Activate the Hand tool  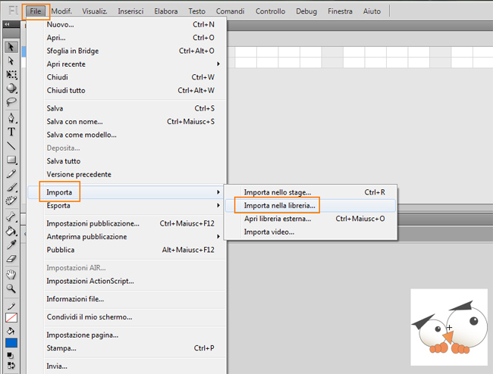[11, 275]
